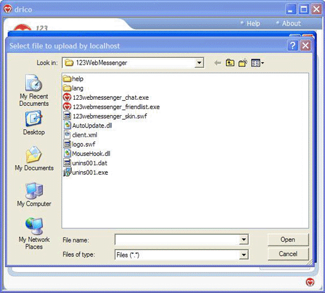Screen dimensions: 325x293
Task: Click the Open button
Action: pyautogui.click(x=288, y=239)
